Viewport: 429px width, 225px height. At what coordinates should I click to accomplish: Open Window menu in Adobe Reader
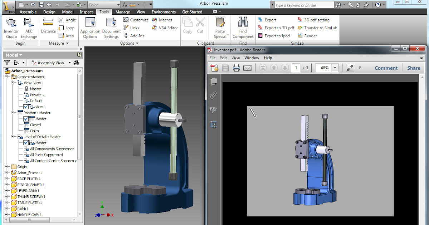[252, 58]
